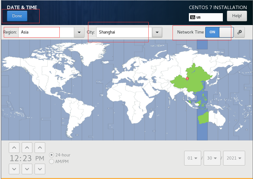
Task: Click the Asia region text field
Action: tap(46, 32)
